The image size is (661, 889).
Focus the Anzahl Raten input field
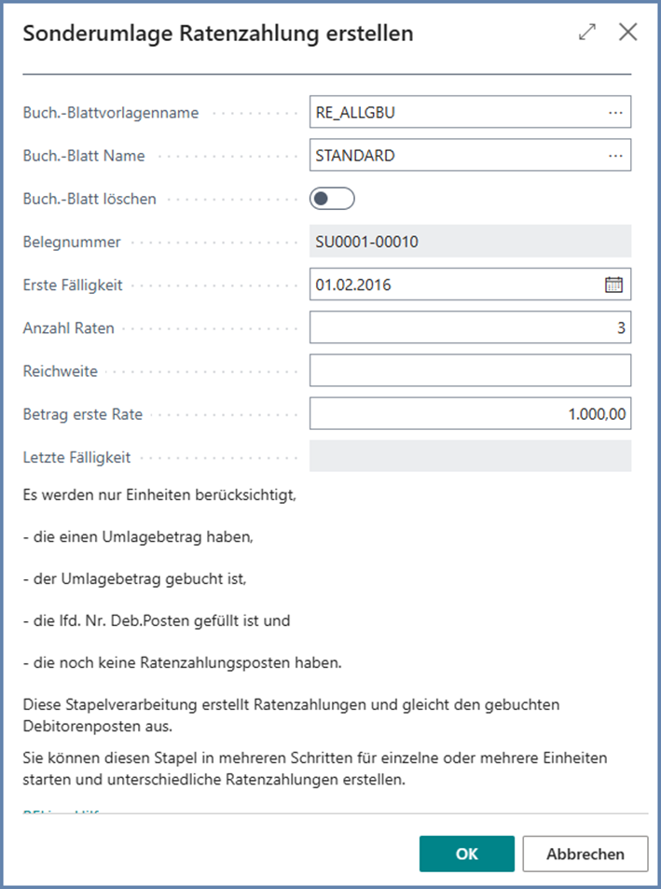click(x=470, y=327)
